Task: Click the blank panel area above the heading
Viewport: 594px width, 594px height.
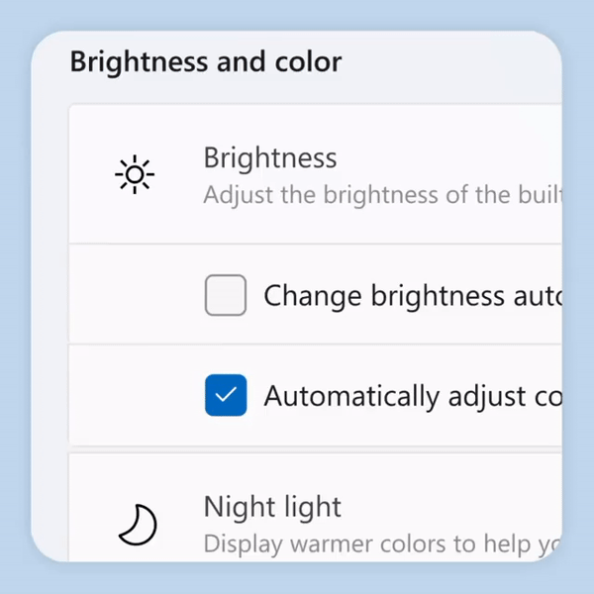Action: [297, 38]
